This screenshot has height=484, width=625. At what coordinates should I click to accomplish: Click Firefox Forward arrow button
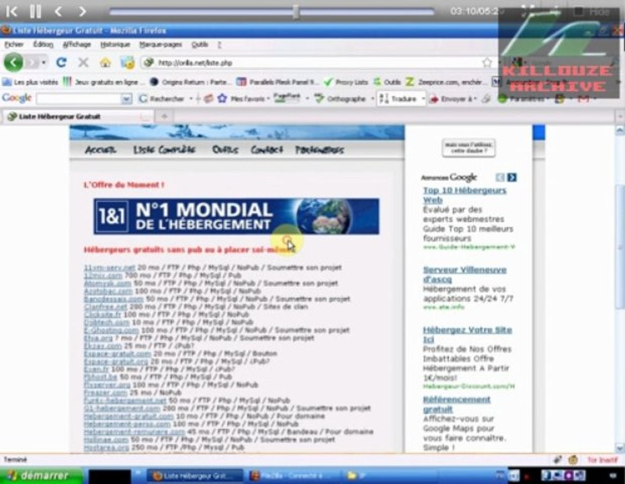pyautogui.click(x=32, y=63)
